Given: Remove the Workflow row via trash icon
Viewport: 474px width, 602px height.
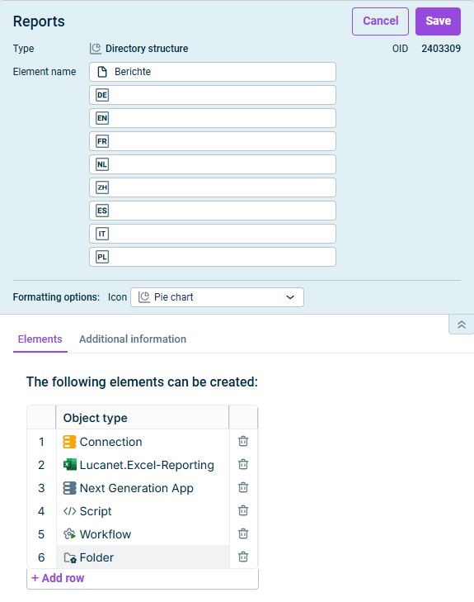Looking at the screenshot, I should [x=243, y=533].
